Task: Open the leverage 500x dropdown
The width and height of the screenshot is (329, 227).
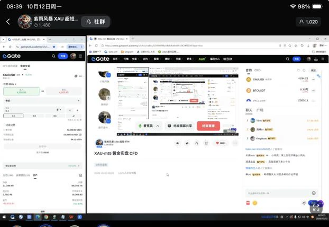Action: [x=10, y=84]
